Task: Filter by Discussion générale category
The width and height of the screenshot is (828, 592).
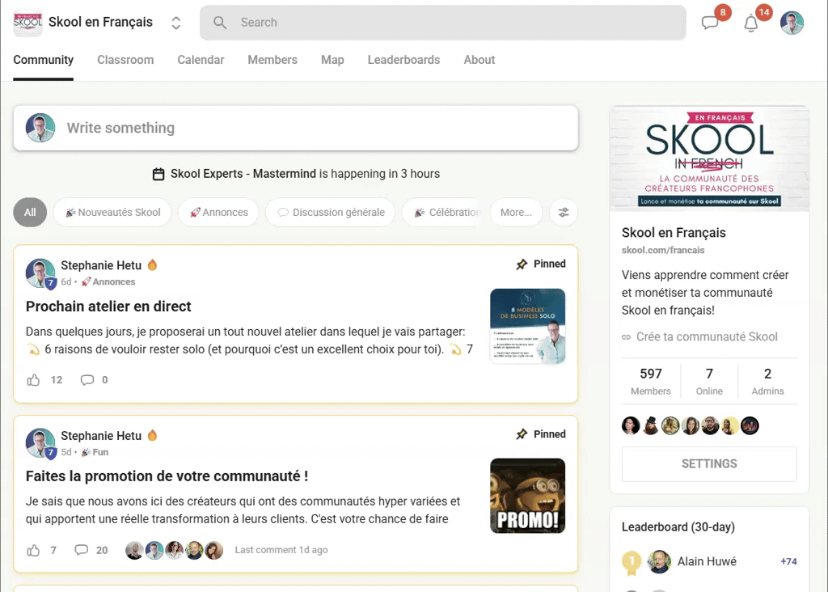Action: click(331, 213)
